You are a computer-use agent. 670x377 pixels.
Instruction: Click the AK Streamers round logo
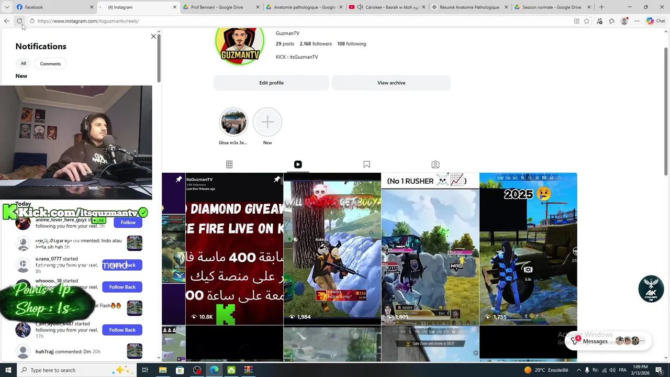tap(651, 289)
